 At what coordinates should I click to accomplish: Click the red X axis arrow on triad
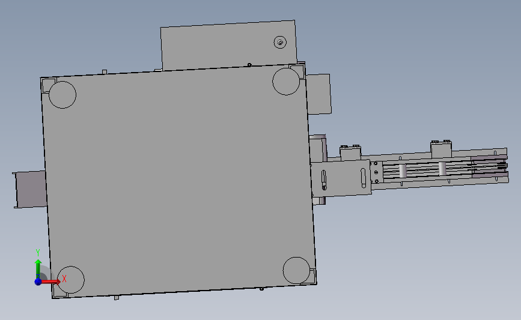(50, 282)
